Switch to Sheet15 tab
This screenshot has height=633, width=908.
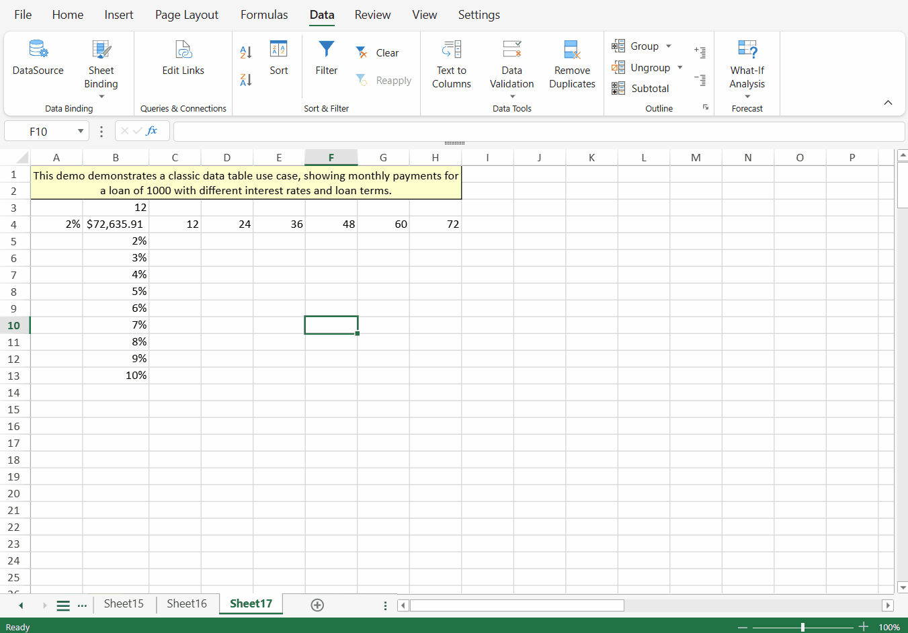124,603
